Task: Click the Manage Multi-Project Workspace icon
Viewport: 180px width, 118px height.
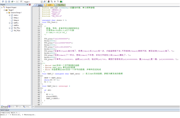Action: (52, 2)
